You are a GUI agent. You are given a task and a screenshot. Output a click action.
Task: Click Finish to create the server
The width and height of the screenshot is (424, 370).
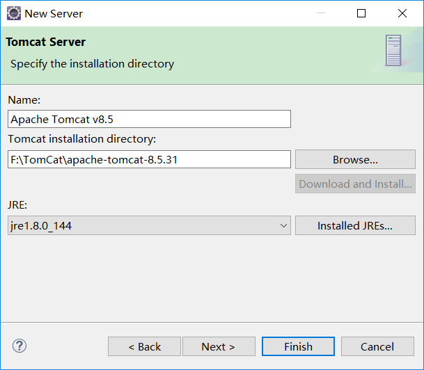click(298, 346)
